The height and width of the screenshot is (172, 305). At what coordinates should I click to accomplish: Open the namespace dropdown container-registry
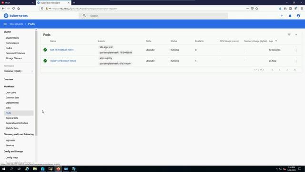pyautogui.click(x=18, y=71)
